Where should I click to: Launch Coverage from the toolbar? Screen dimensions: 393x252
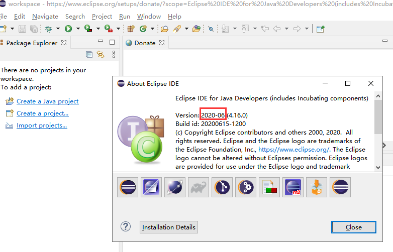[88, 29]
